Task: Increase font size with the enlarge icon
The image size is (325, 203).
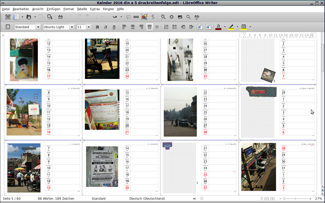Action: 200,27
